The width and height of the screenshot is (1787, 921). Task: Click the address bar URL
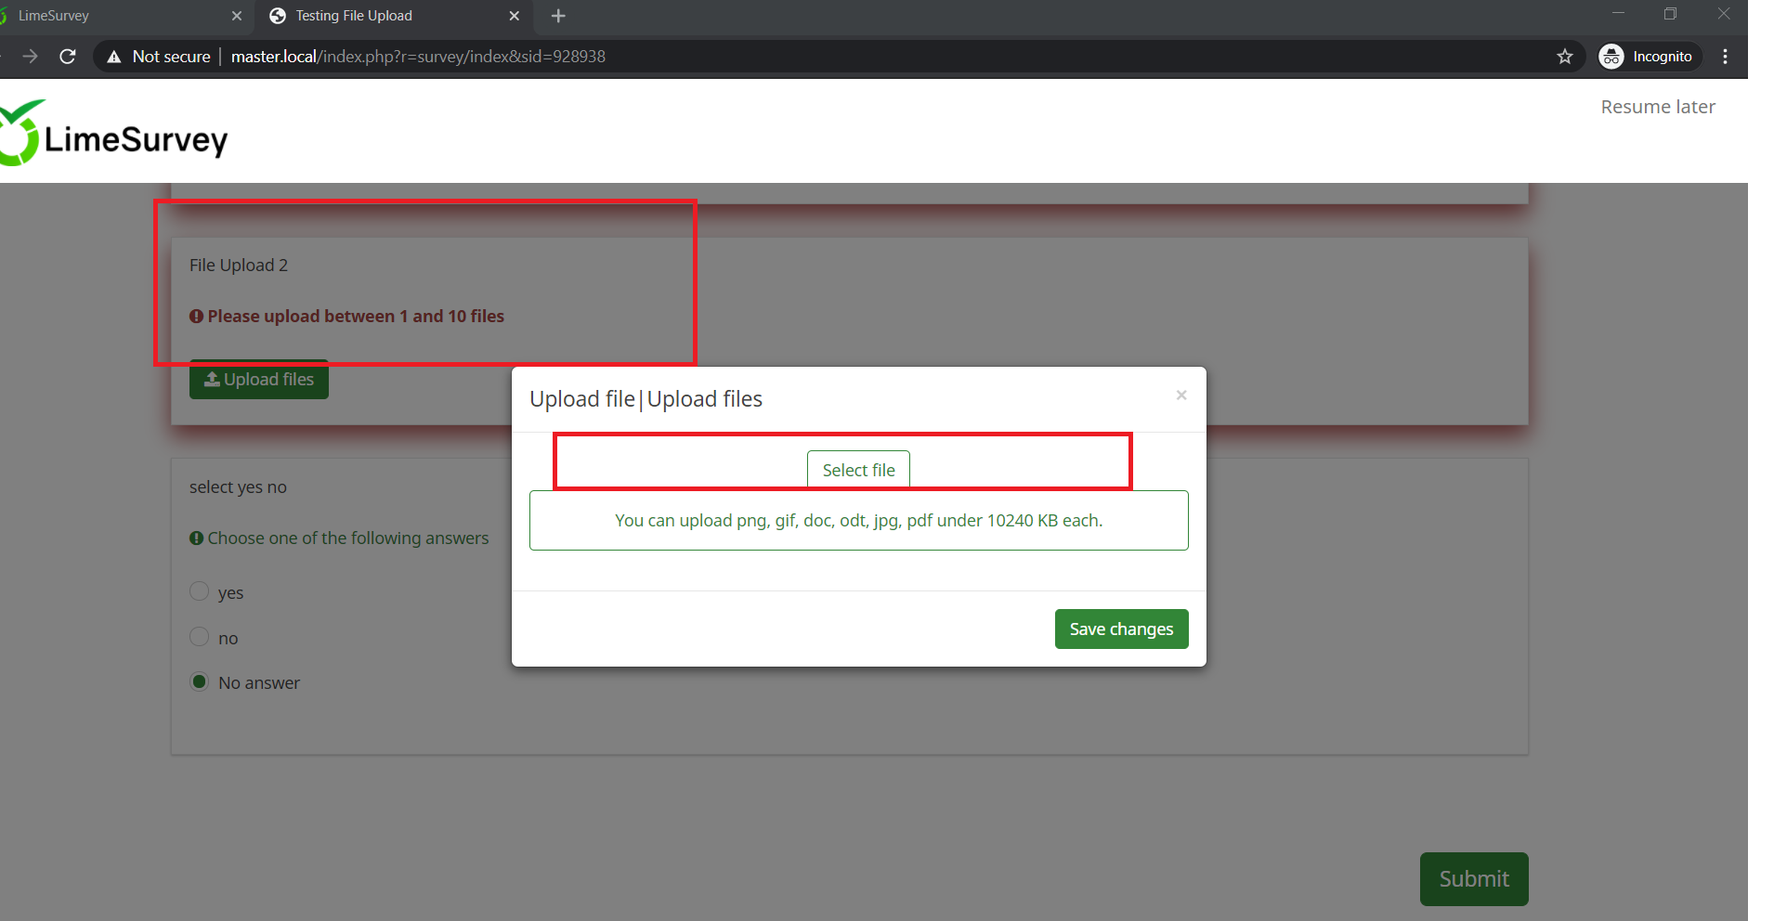tap(418, 57)
